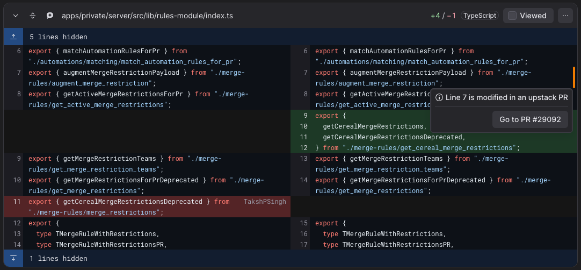Viewport: 581px width, 270px height.
Task: Click the orange upstack marker beside line 7
Action: tap(574, 77)
